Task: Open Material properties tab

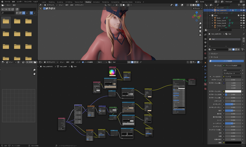Action: [205, 84]
